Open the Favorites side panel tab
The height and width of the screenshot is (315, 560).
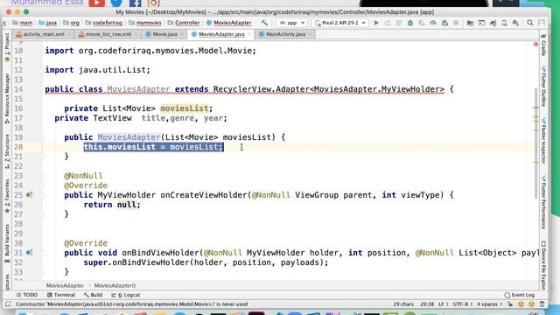tap(7, 196)
